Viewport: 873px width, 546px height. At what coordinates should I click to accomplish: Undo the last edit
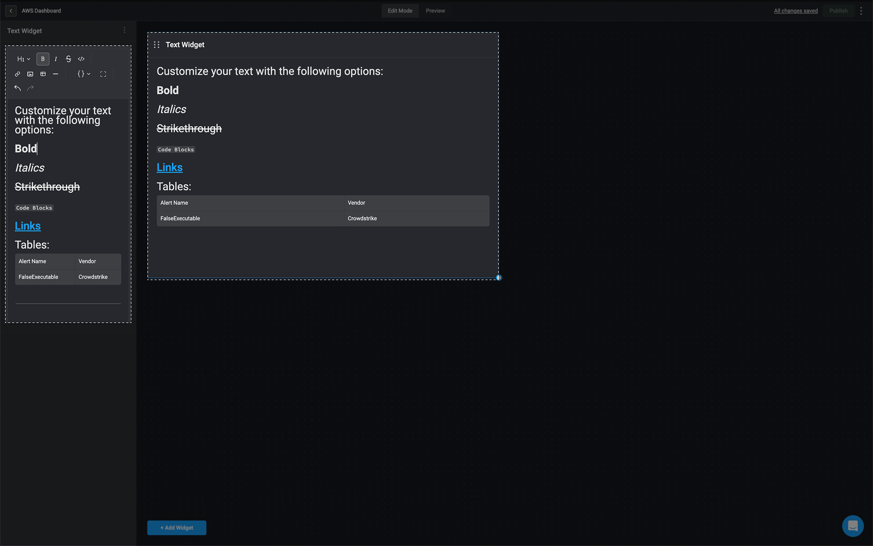(x=18, y=88)
